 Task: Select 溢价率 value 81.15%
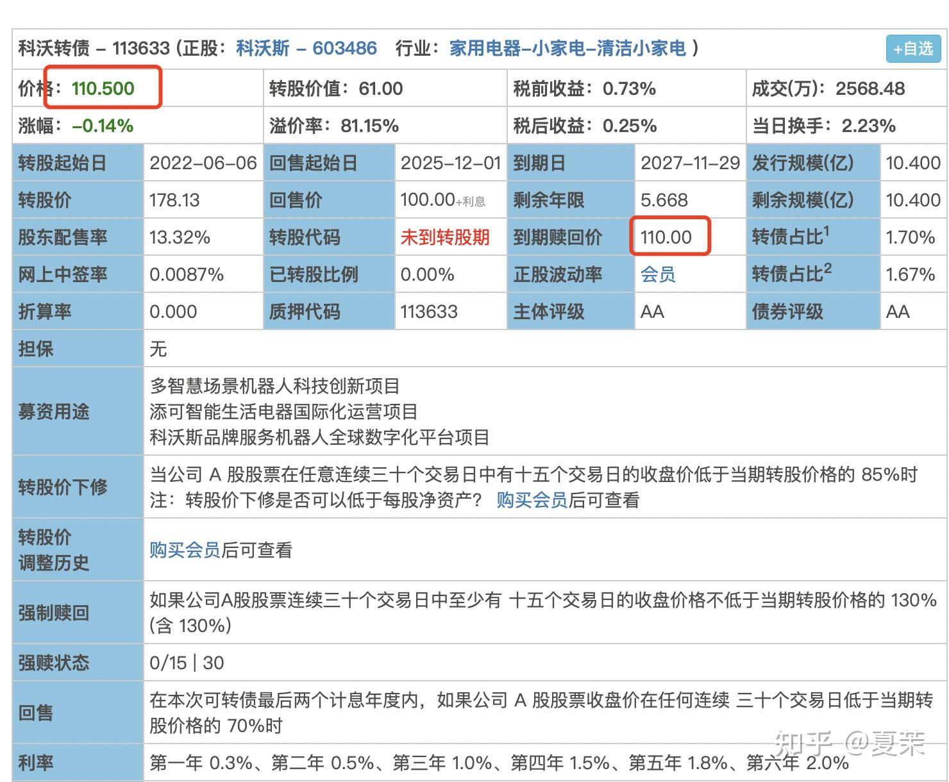(x=370, y=126)
